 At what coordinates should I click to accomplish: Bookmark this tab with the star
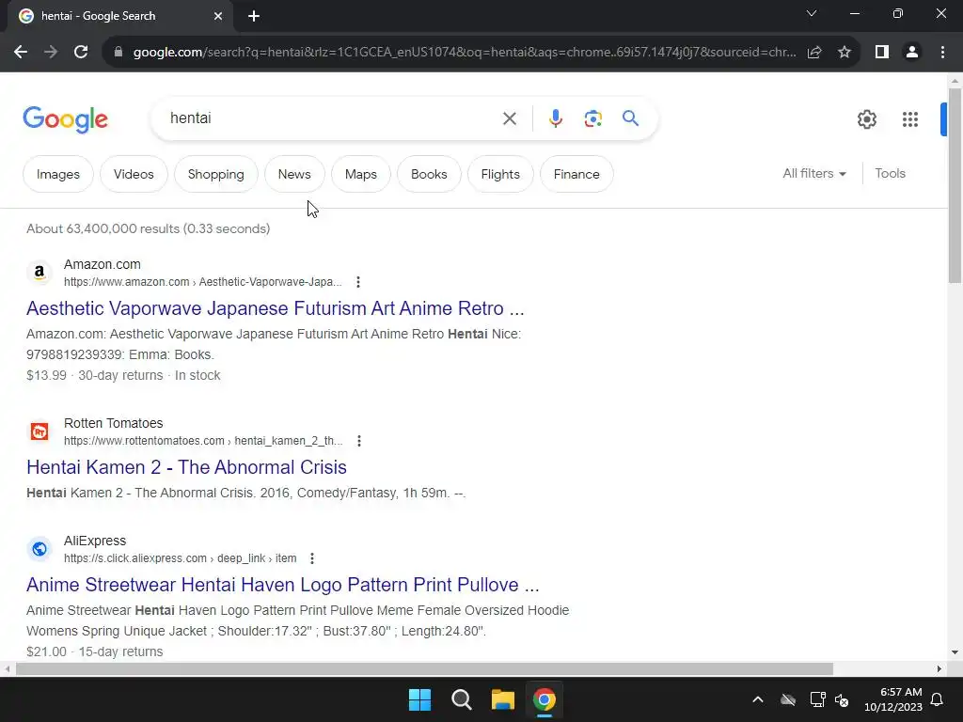845,53
